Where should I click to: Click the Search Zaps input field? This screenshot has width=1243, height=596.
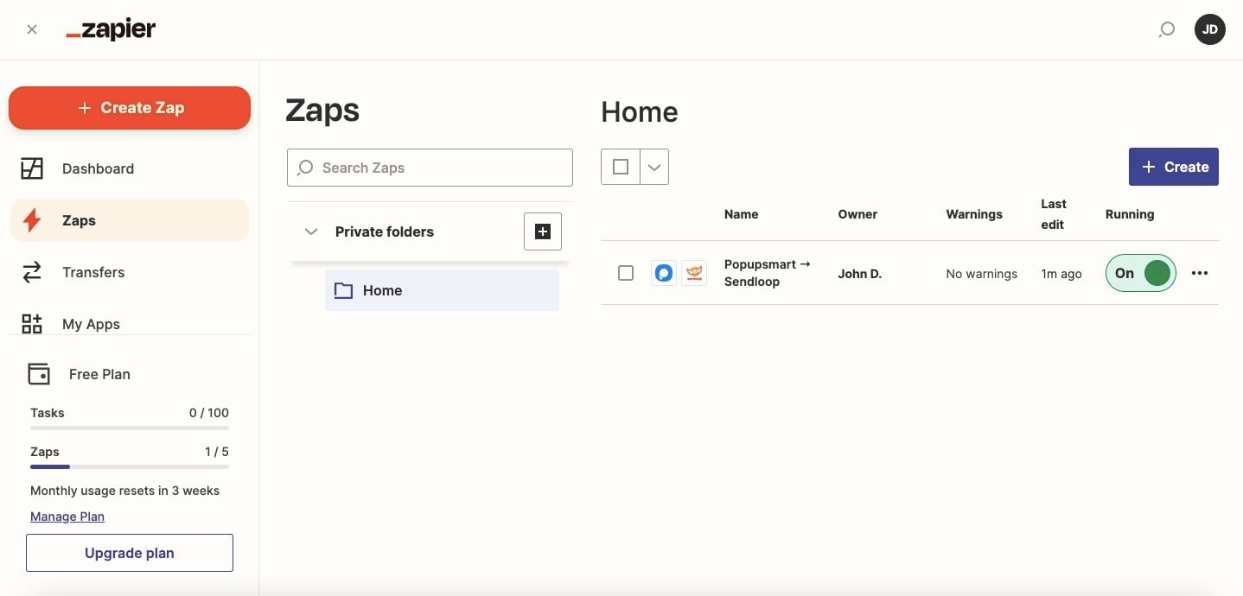pos(430,168)
